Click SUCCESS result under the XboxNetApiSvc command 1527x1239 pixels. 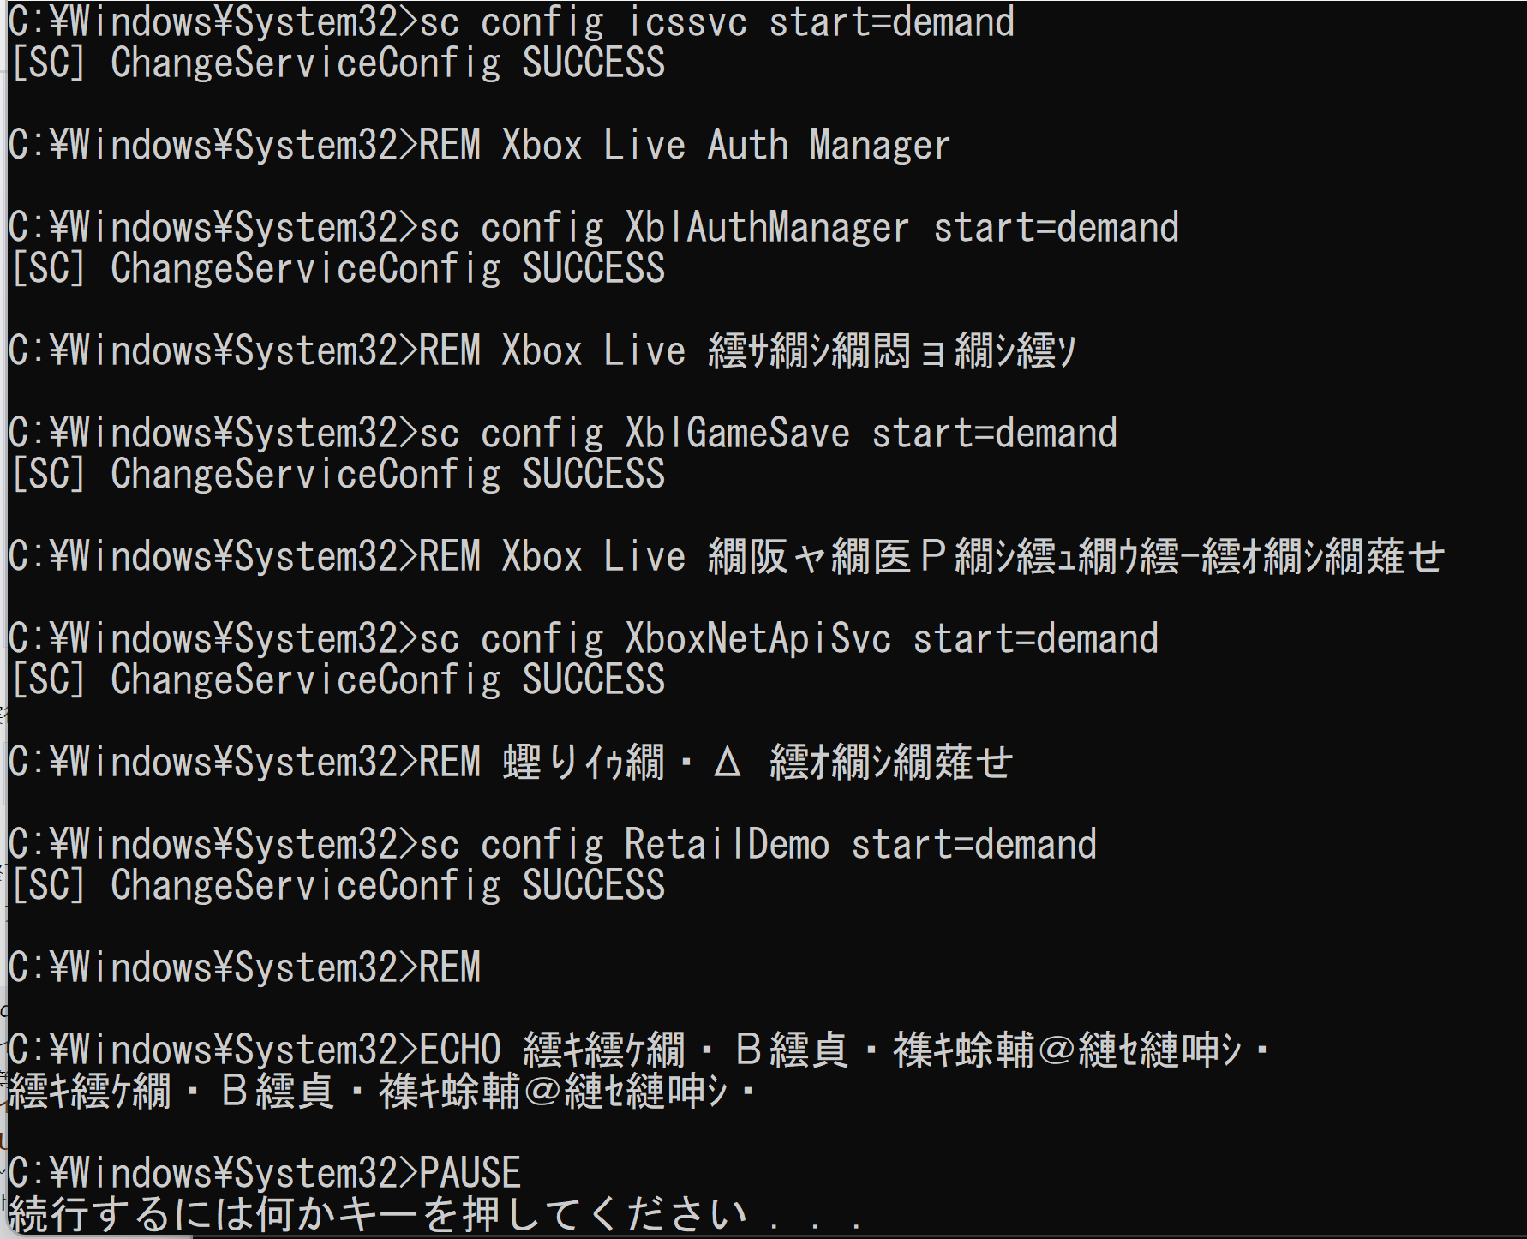pos(594,679)
